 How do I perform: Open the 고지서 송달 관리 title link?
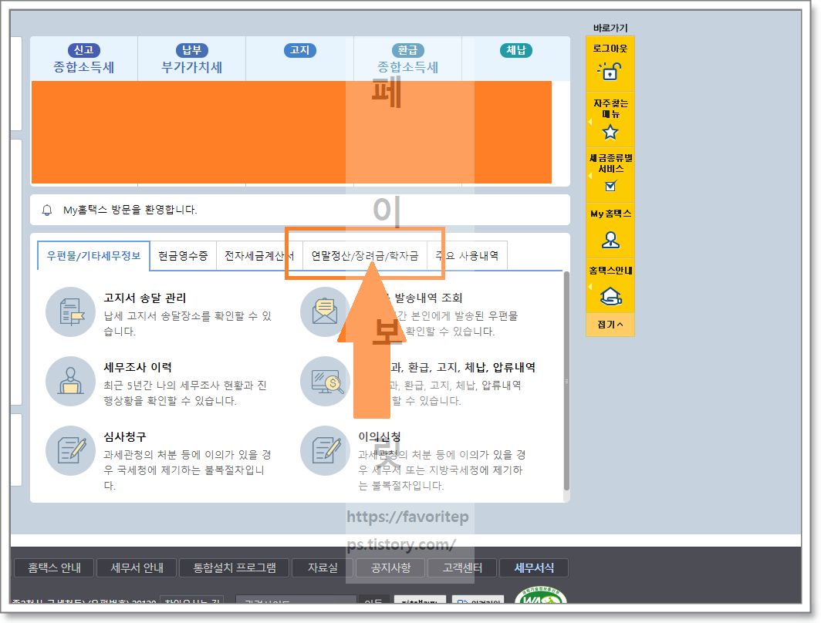145,298
